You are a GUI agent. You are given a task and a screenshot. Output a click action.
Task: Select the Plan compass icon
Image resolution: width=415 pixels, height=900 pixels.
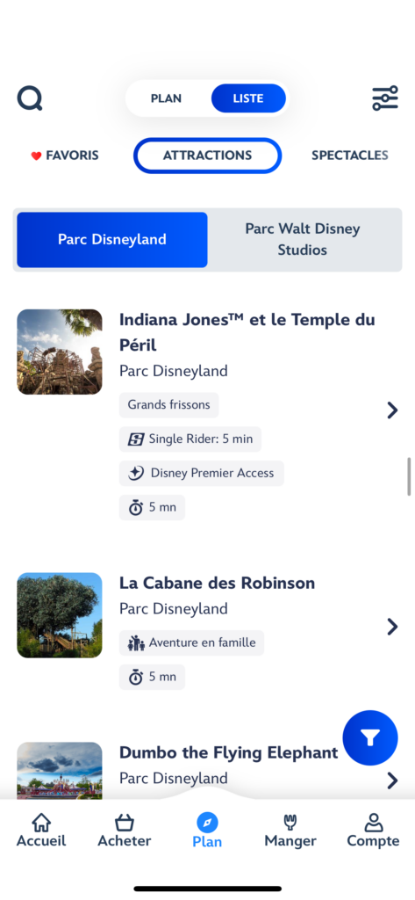pos(207,823)
